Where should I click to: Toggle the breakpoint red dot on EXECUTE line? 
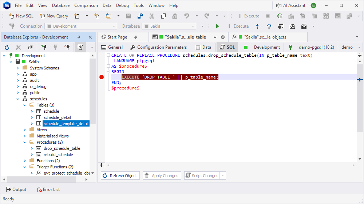[x=102, y=77]
